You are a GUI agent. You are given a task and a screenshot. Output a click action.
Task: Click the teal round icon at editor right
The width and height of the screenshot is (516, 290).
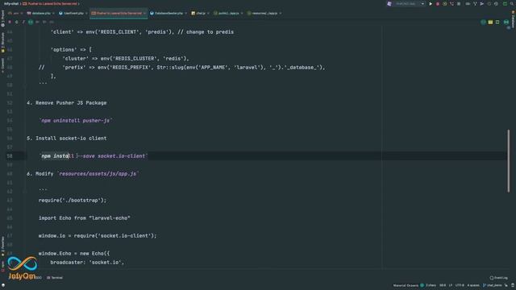[506, 23]
